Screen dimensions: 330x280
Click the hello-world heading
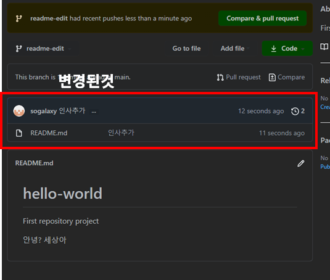(x=62, y=193)
